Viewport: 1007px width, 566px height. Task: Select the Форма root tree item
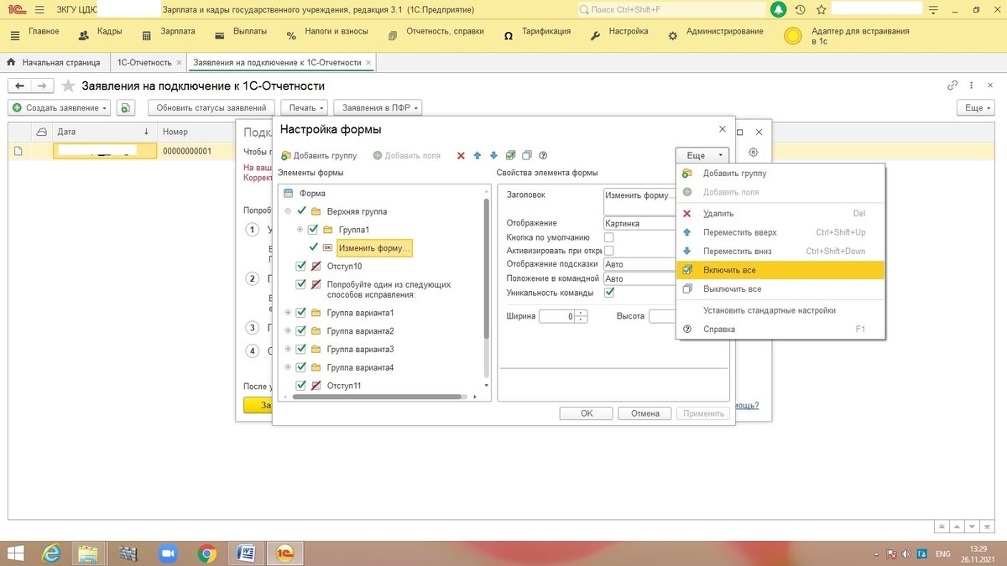coord(312,193)
